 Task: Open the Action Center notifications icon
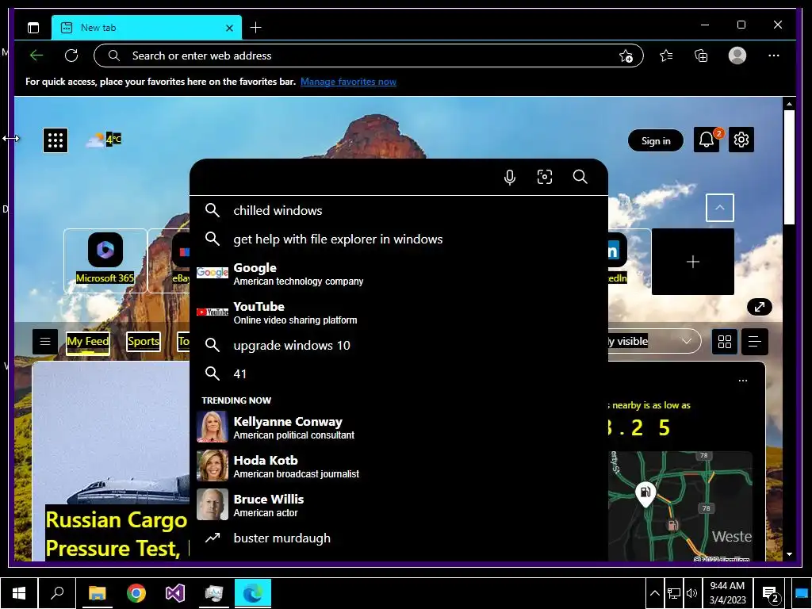coord(771,594)
